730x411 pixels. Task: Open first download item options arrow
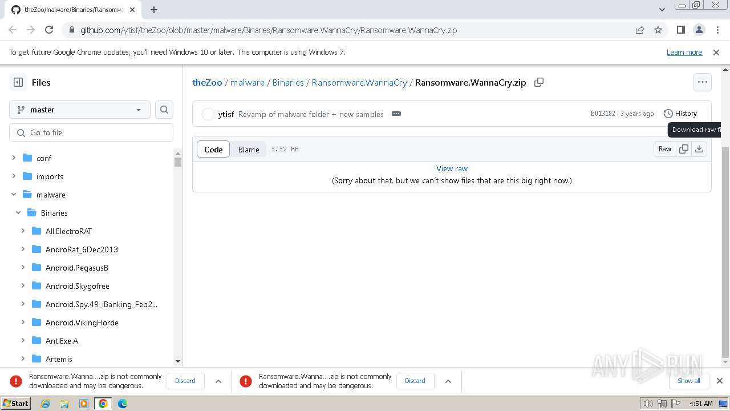pos(218,381)
